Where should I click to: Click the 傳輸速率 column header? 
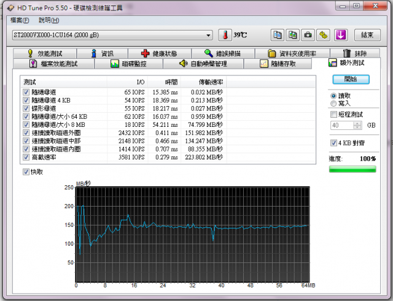click(203, 82)
